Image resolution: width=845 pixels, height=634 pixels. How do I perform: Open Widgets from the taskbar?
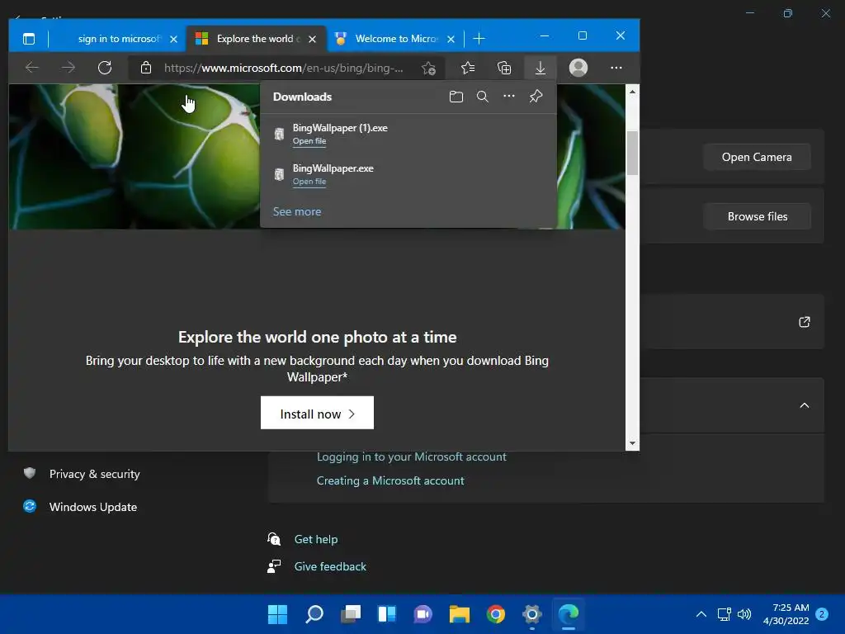pyautogui.click(x=387, y=614)
